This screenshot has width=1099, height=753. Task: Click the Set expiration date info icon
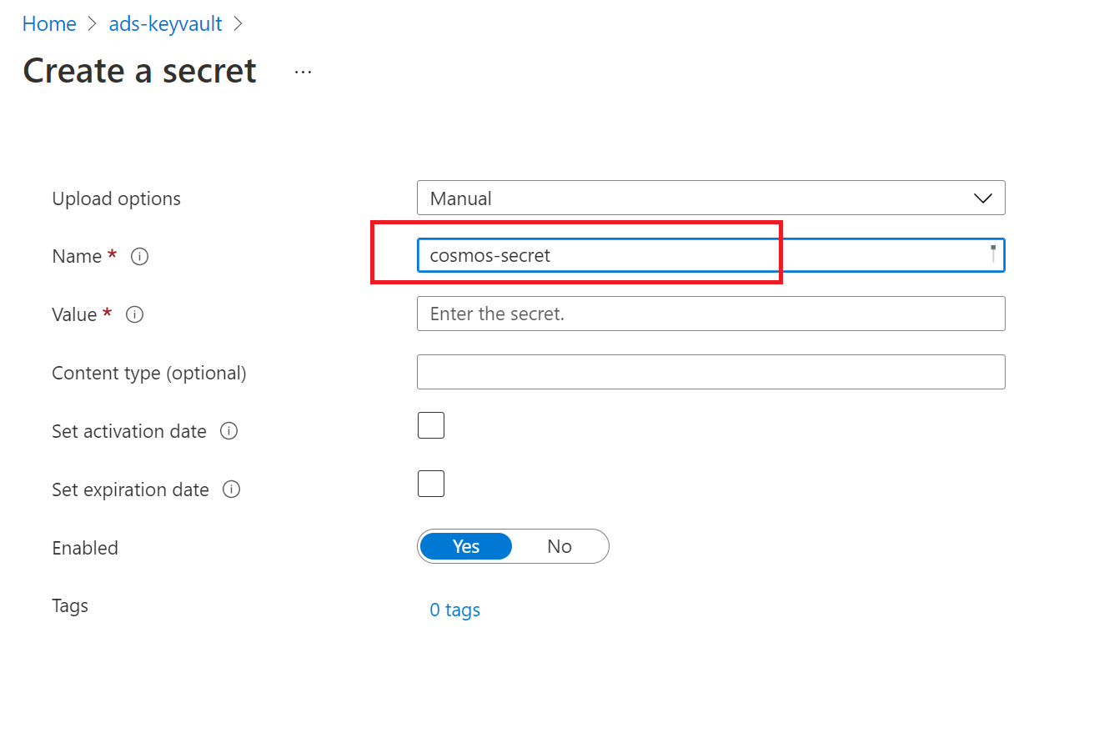[231, 490]
